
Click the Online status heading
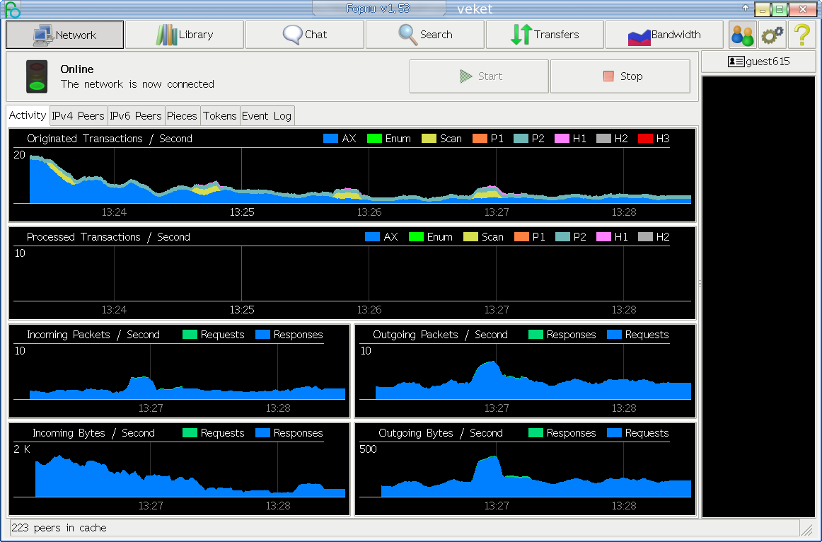point(77,69)
